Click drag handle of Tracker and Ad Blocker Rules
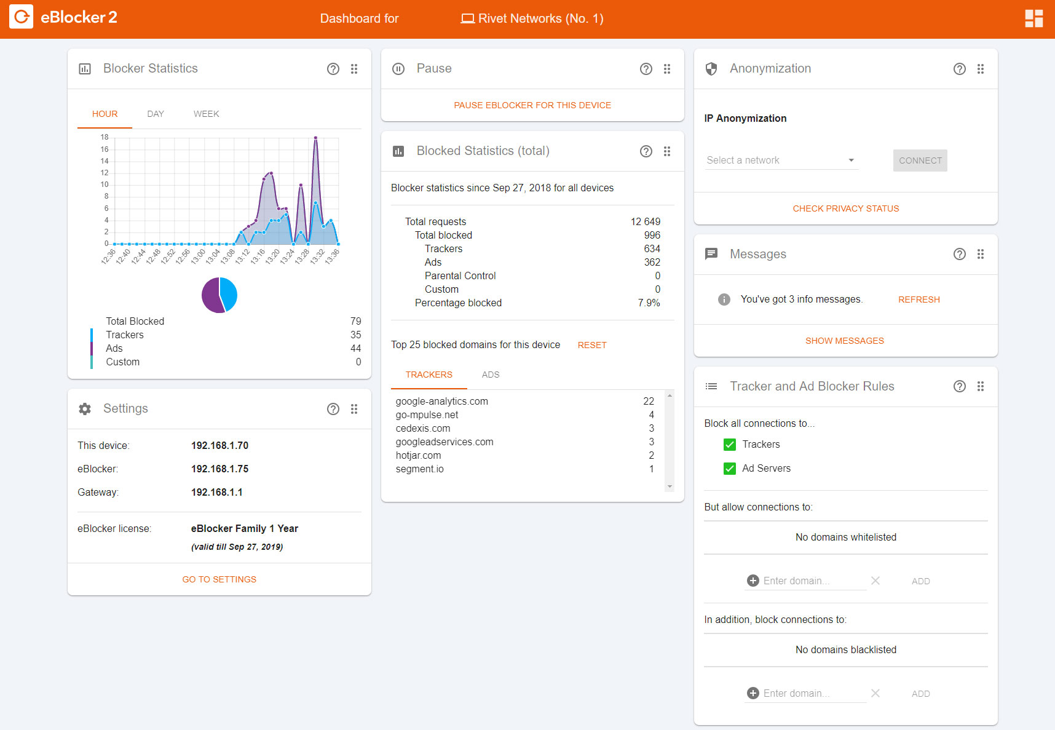This screenshot has width=1055, height=730. pyautogui.click(x=981, y=386)
